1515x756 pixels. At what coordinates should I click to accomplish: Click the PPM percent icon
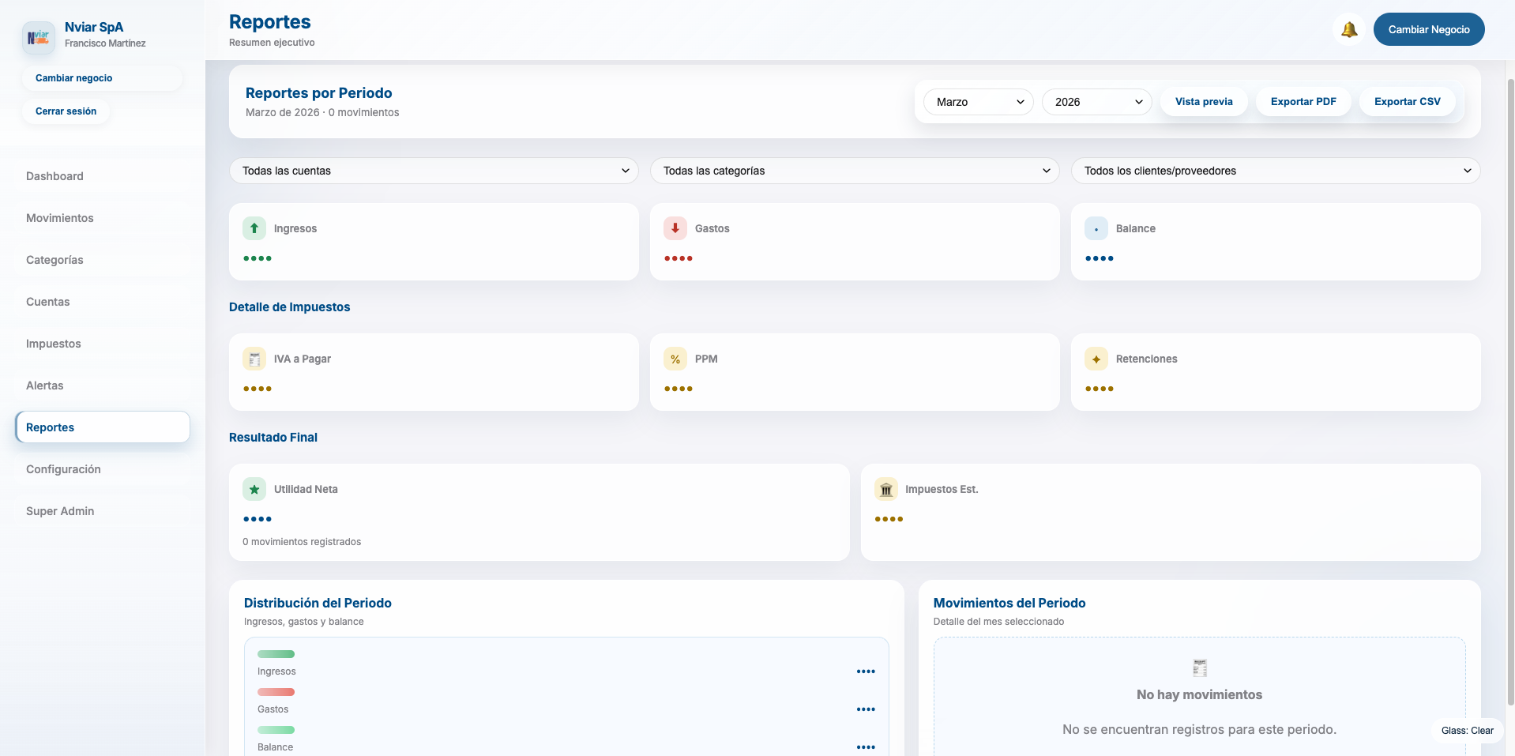675,359
